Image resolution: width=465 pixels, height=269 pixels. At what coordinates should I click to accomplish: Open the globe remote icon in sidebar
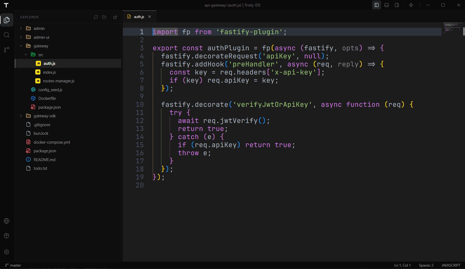[7, 221]
